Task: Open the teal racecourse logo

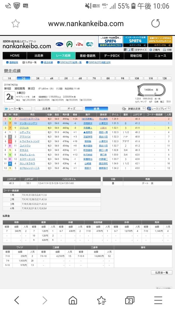Action: point(90,44)
